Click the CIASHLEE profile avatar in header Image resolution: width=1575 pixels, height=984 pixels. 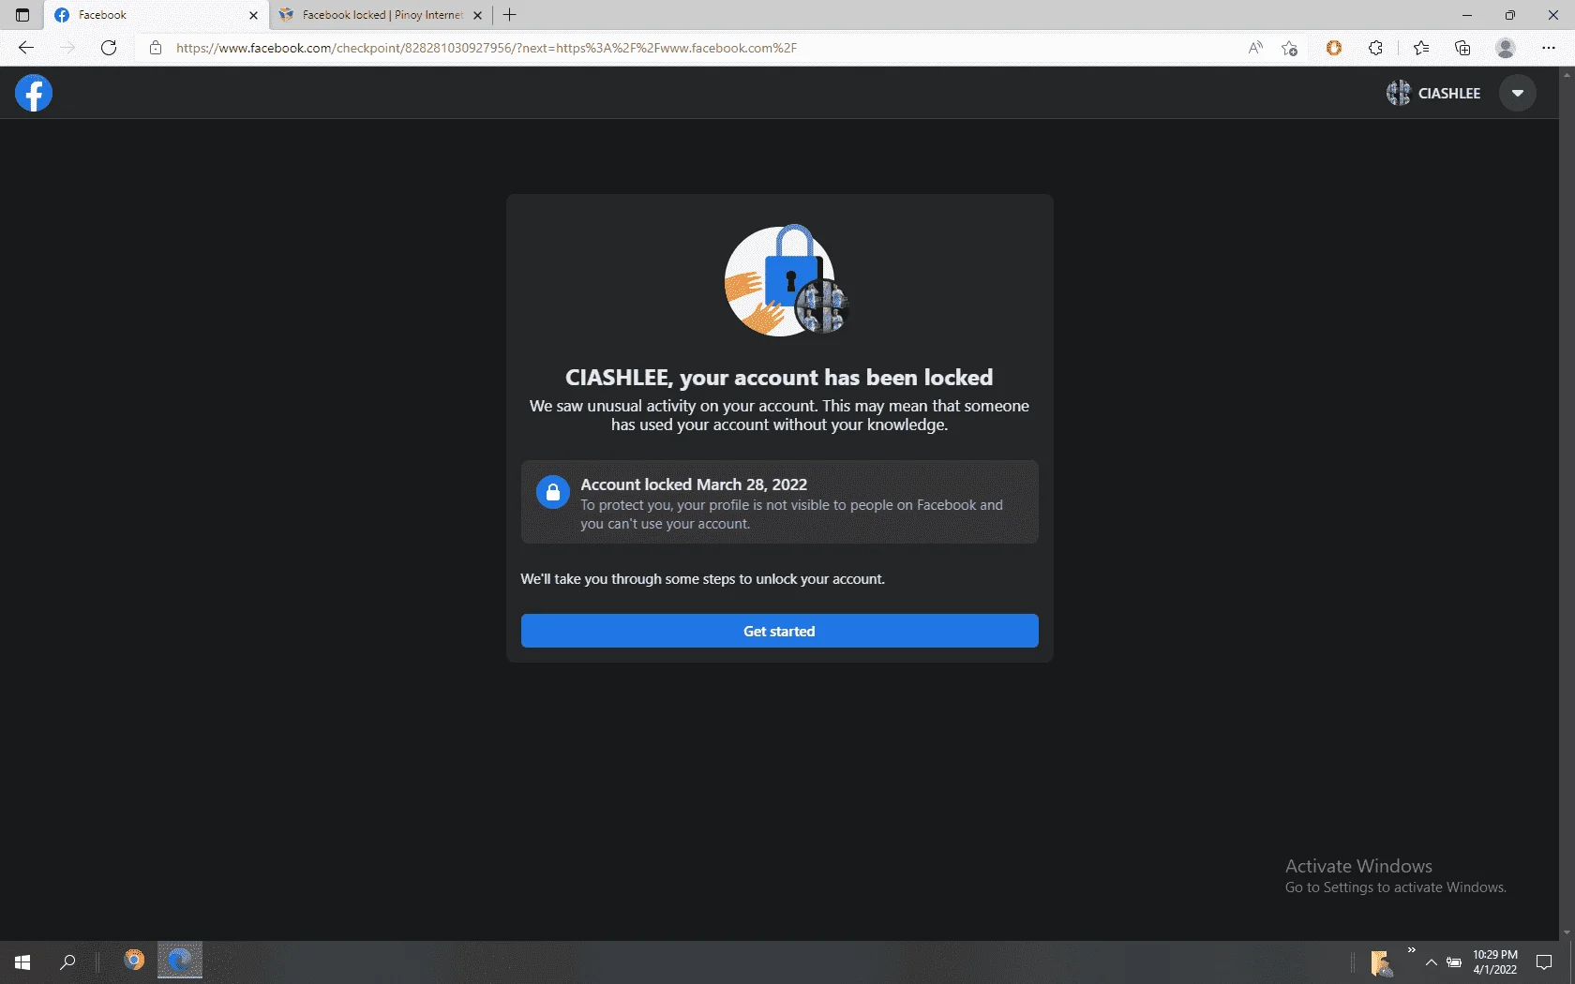coord(1398,93)
